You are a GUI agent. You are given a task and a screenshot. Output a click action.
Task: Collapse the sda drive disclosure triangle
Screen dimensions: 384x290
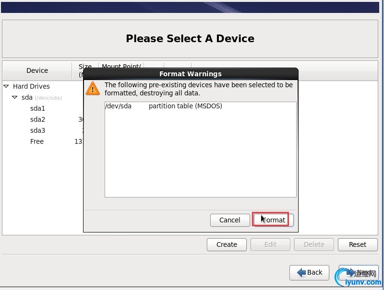[x=15, y=97]
